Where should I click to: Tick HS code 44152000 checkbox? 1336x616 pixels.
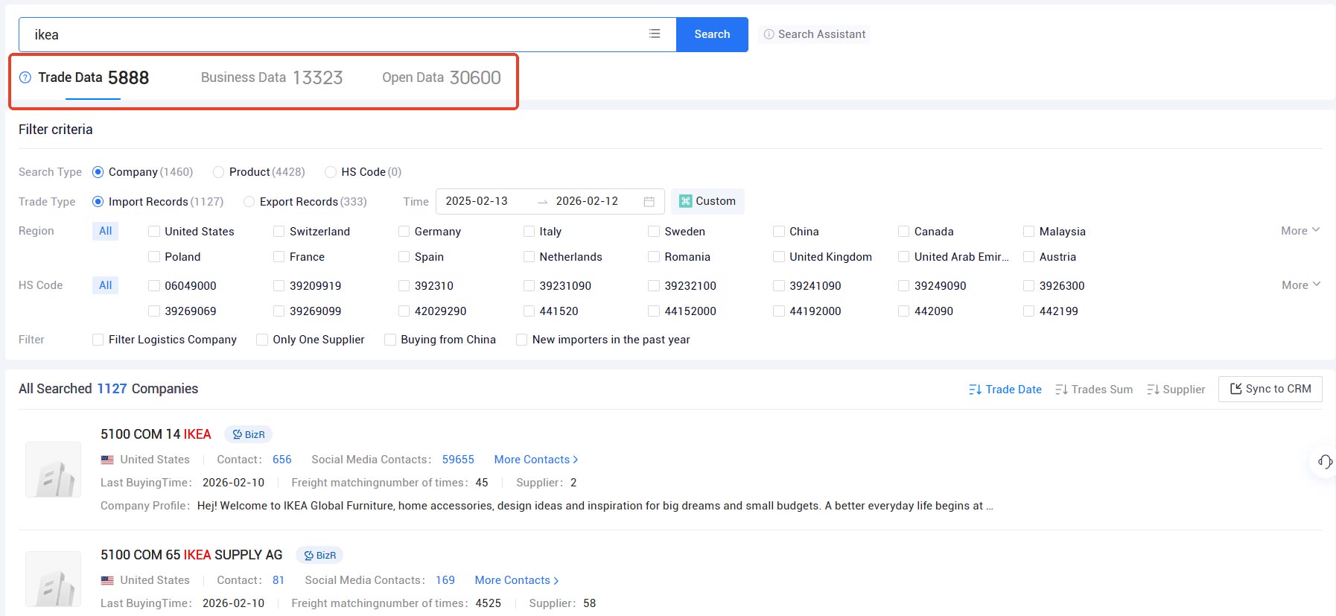click(654, 311)
